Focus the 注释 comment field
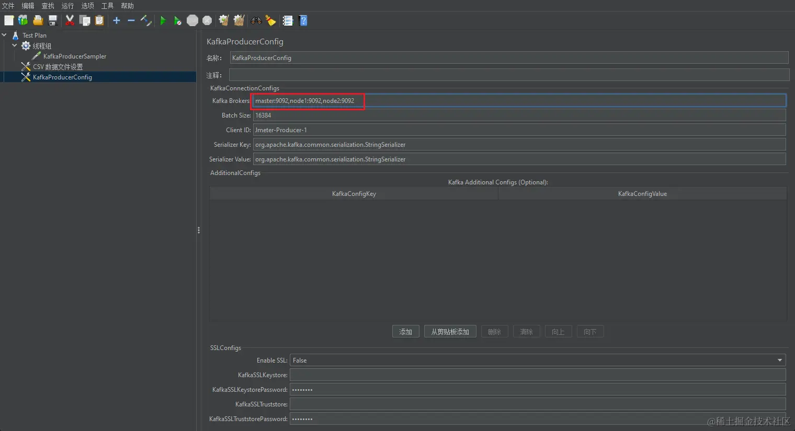 point(509,75)
